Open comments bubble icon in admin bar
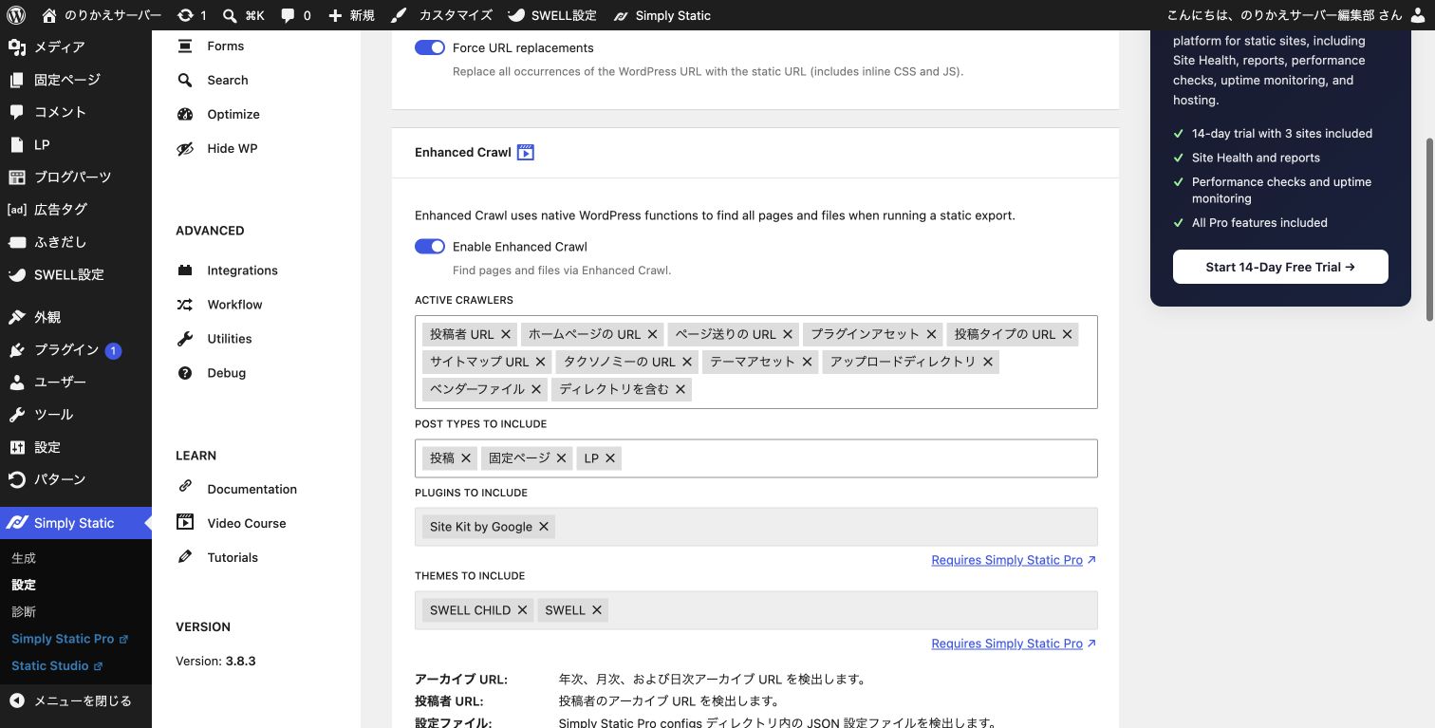The height and width of the screenshot is (728, 1435). 288,15
